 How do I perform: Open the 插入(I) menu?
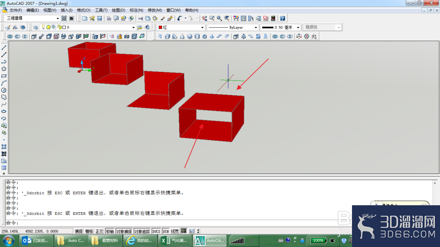pos(66,10)
